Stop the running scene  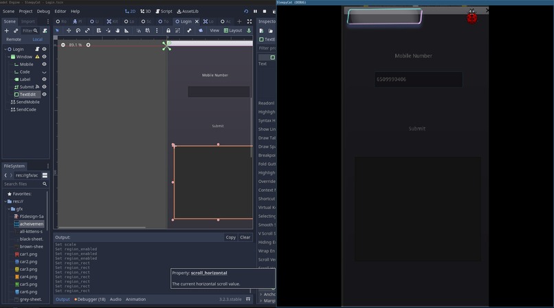click(264, 11)
